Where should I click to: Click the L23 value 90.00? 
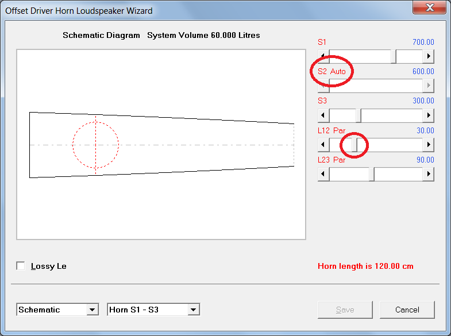425,160
